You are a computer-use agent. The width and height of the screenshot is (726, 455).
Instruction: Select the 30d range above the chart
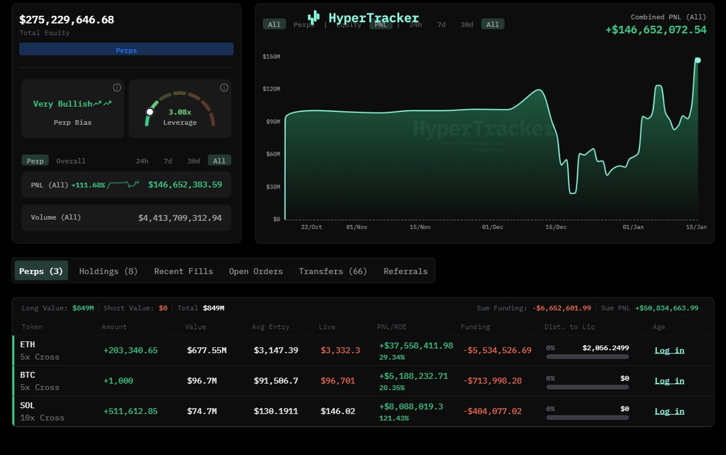467,25
